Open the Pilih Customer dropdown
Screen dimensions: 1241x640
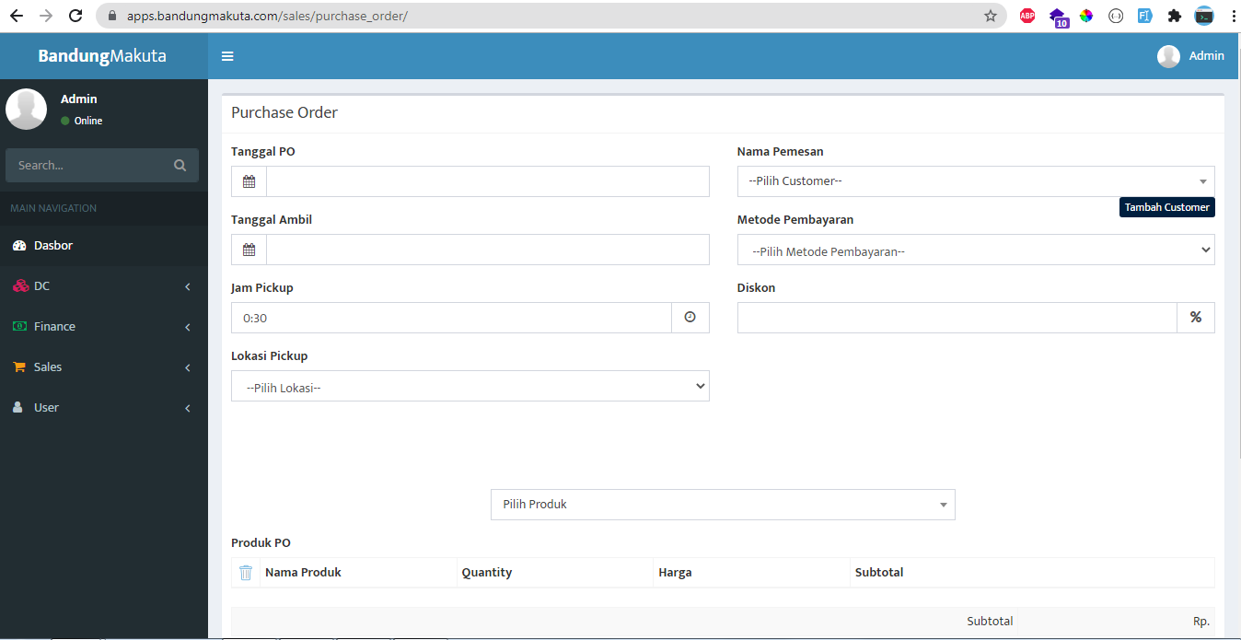(x=975, y=181)
